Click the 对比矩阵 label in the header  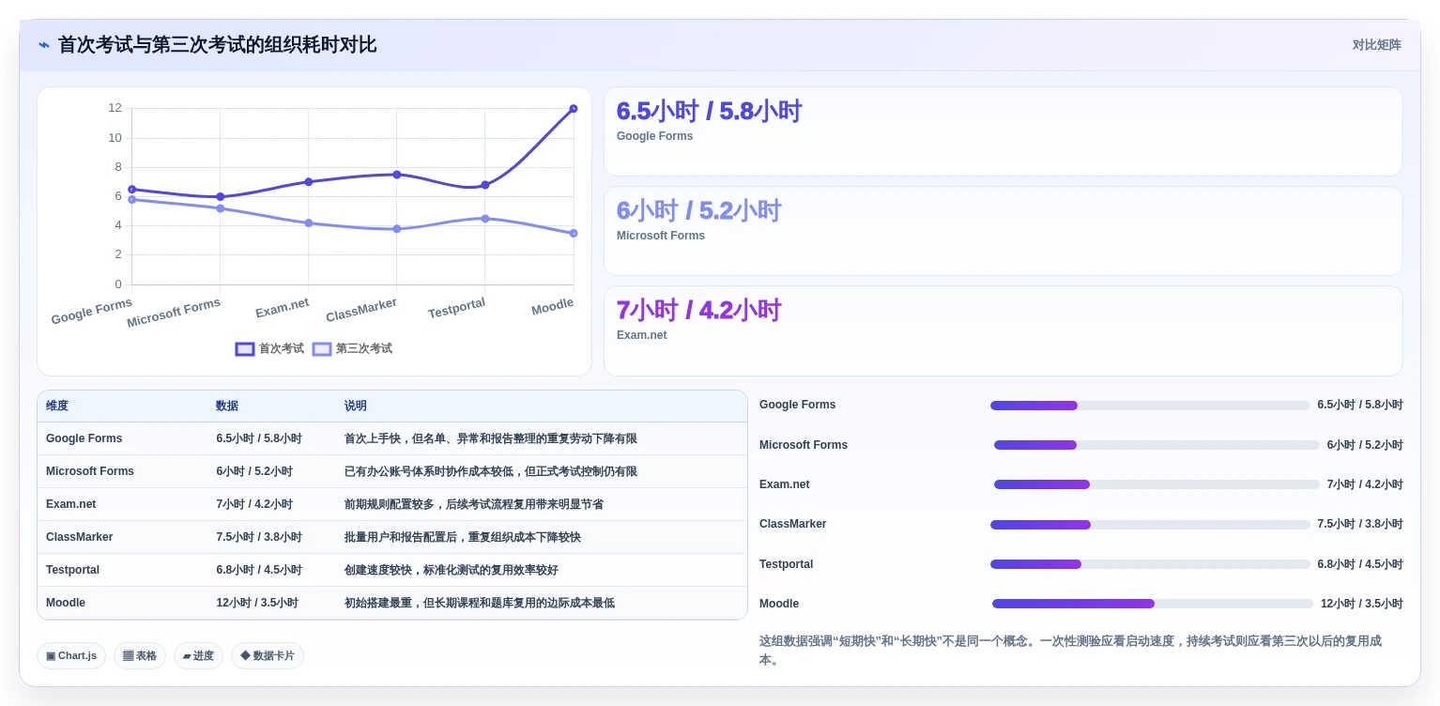(x=1376, y=45)
